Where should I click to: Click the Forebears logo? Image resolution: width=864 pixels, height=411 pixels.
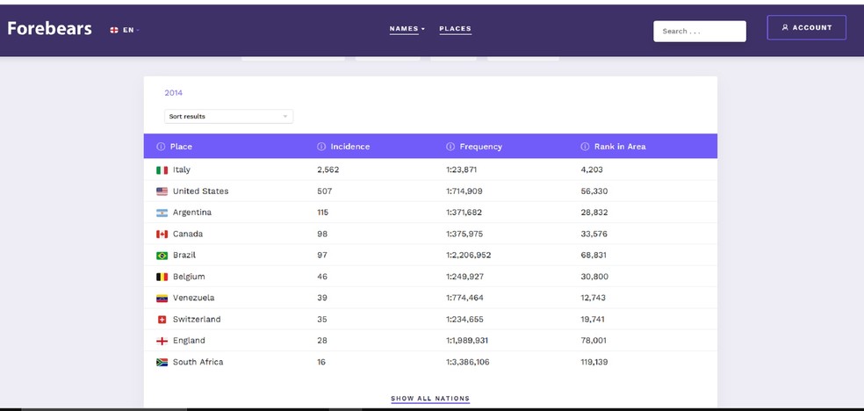[x=49, y=28]
